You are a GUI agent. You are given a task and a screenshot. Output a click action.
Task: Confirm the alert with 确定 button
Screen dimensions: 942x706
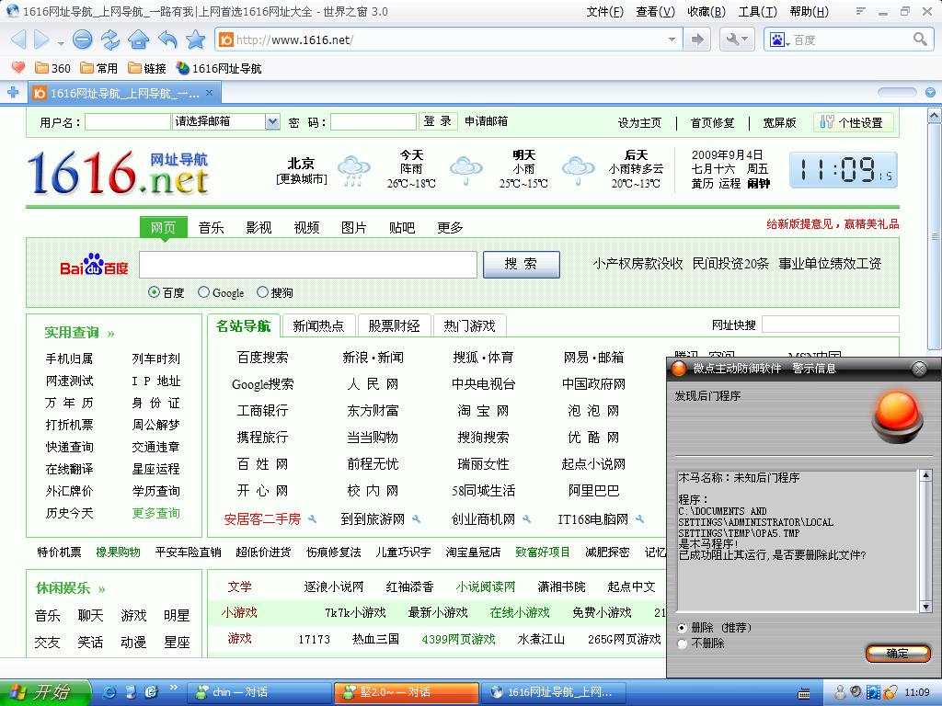click(898, 654)
